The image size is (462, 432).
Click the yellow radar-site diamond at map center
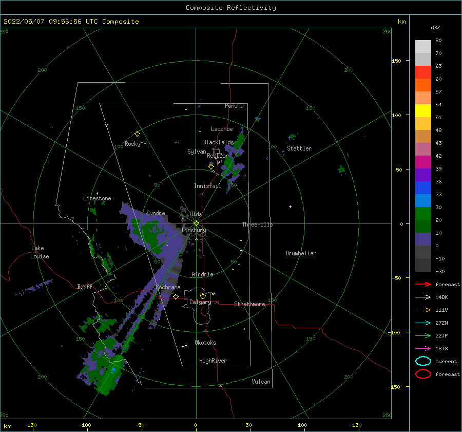point(196,223)
